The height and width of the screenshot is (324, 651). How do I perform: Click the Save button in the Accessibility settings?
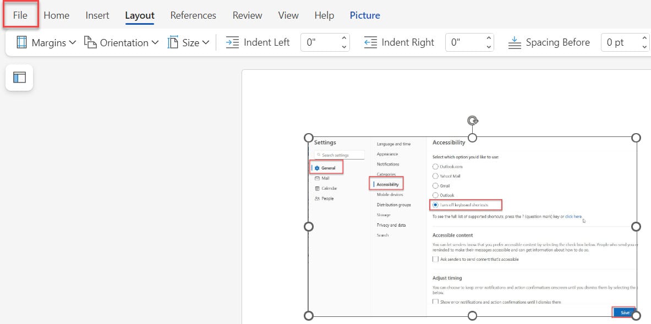click(x=623, y=312)
